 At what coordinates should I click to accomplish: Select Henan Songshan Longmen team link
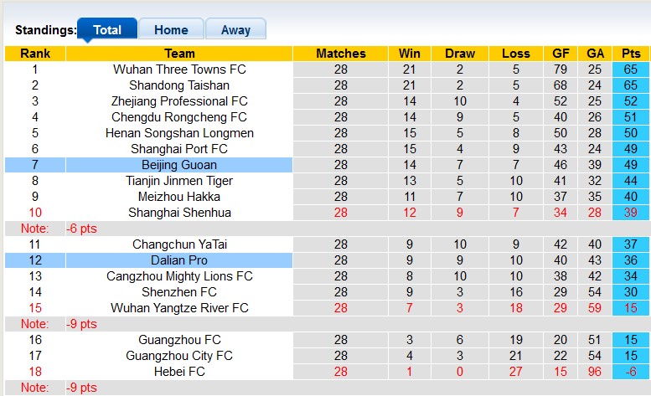point(179,133)
